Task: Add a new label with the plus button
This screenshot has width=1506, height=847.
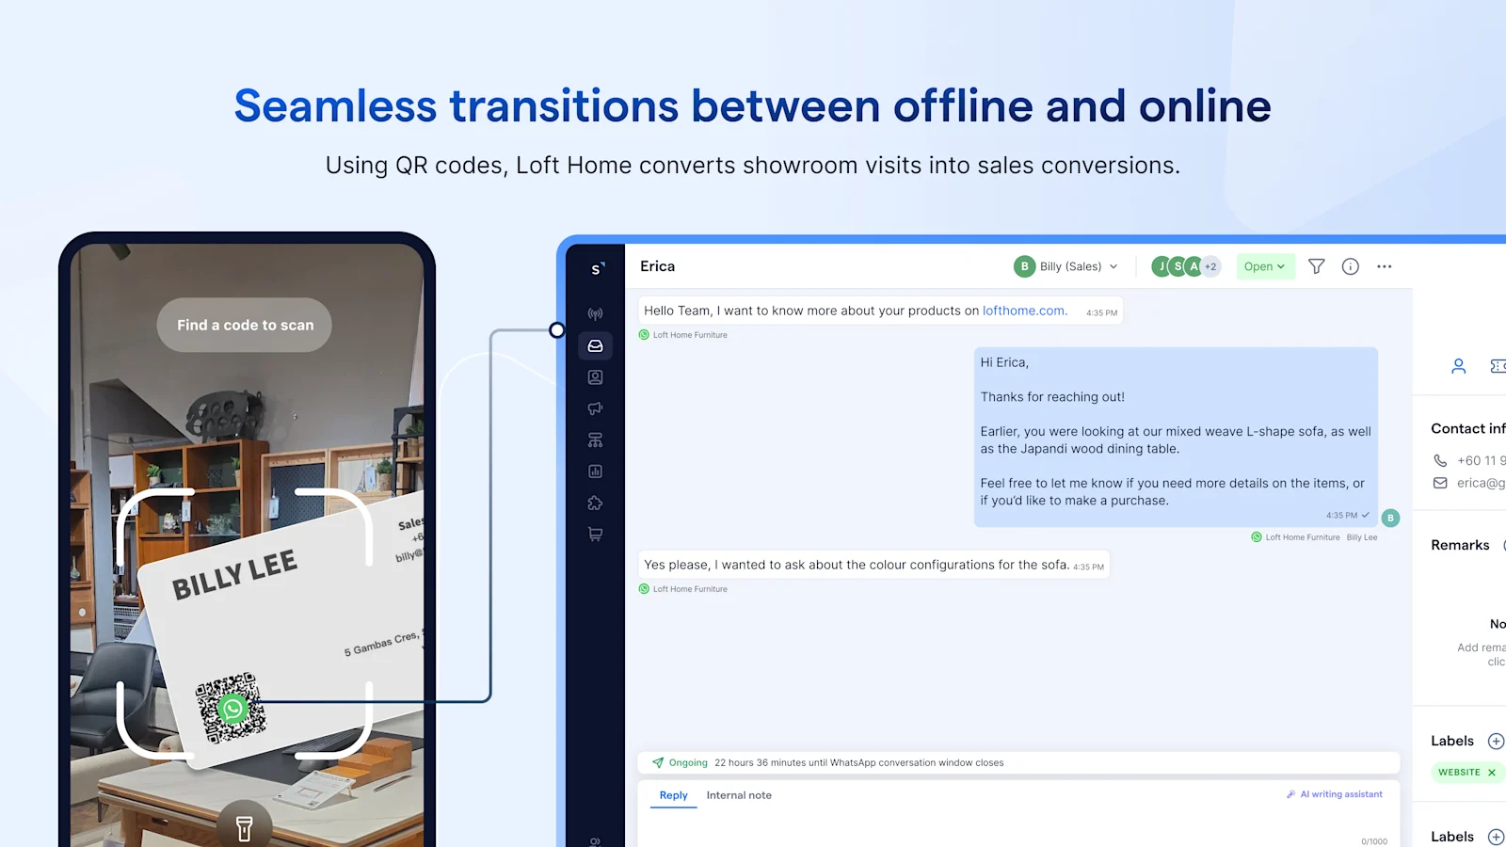Action: (x=1495, y=741)
